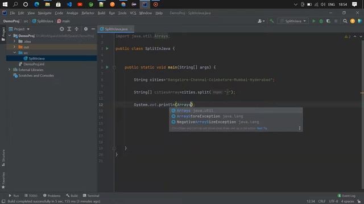Viewport: 364px width, 204px height.
Task: Open the user account icon dropdown
Action: 261,21
